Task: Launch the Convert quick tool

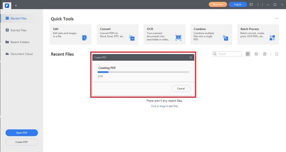Action: [x=117, y=34]
